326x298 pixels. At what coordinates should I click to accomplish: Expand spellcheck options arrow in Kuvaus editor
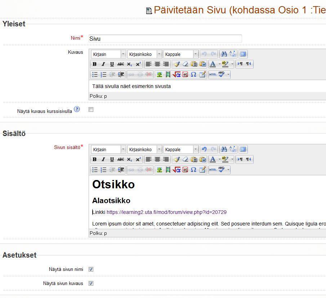tap(228, 74)
